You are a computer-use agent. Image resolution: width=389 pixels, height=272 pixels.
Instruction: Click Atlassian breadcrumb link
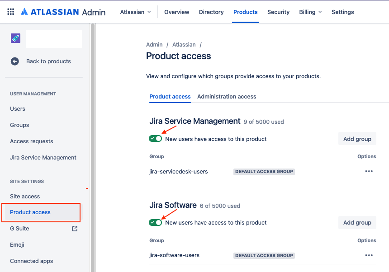(184, 45)
